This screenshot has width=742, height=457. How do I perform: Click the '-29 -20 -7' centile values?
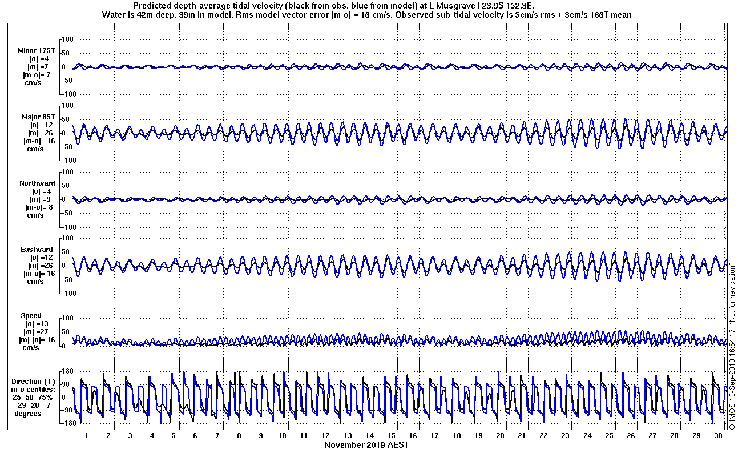(x=33, y=406)
